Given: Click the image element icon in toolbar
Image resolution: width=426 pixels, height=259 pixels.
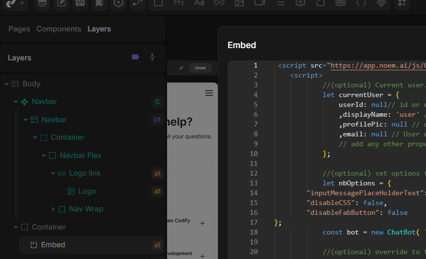Looking at the screenshot, I should pos(239,3).
